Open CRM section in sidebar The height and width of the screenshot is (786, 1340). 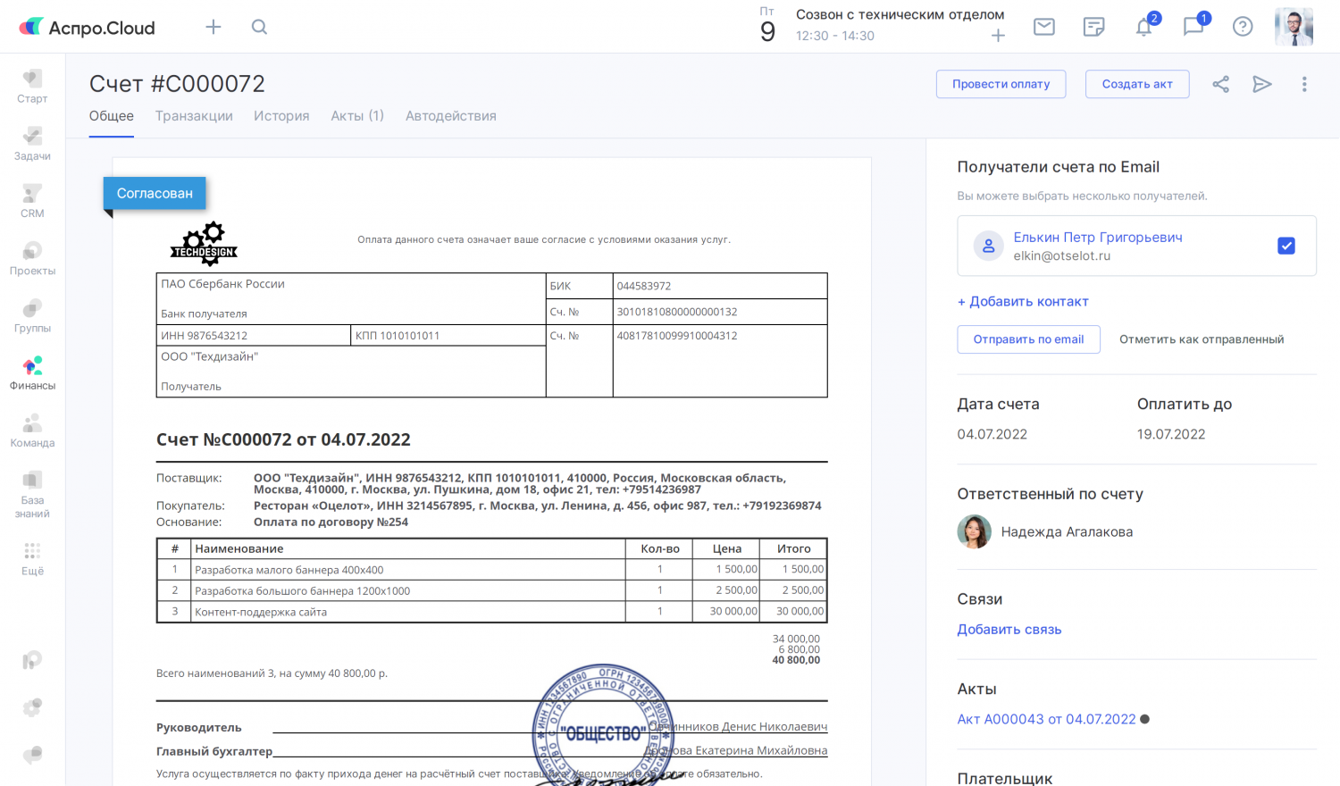point(32,201)
